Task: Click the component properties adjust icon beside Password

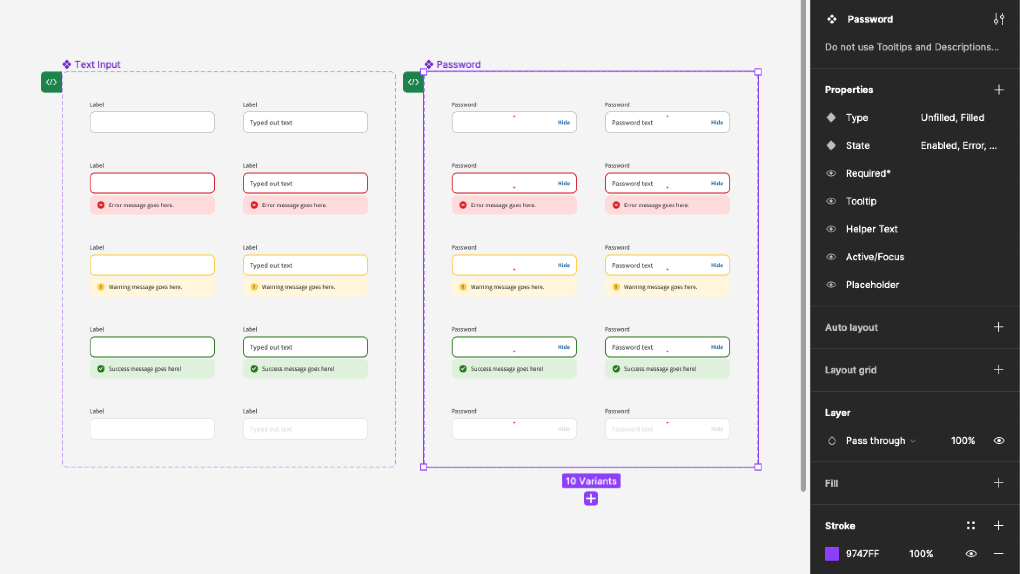Action: 999,19
